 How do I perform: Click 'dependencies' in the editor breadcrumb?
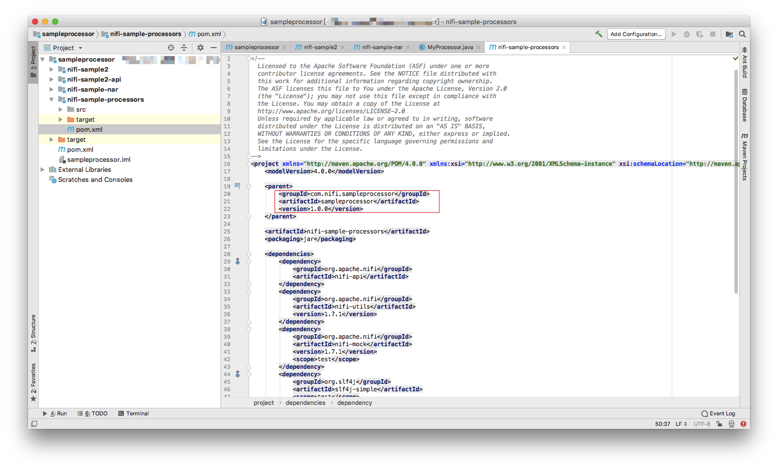(x=305, y=403)
